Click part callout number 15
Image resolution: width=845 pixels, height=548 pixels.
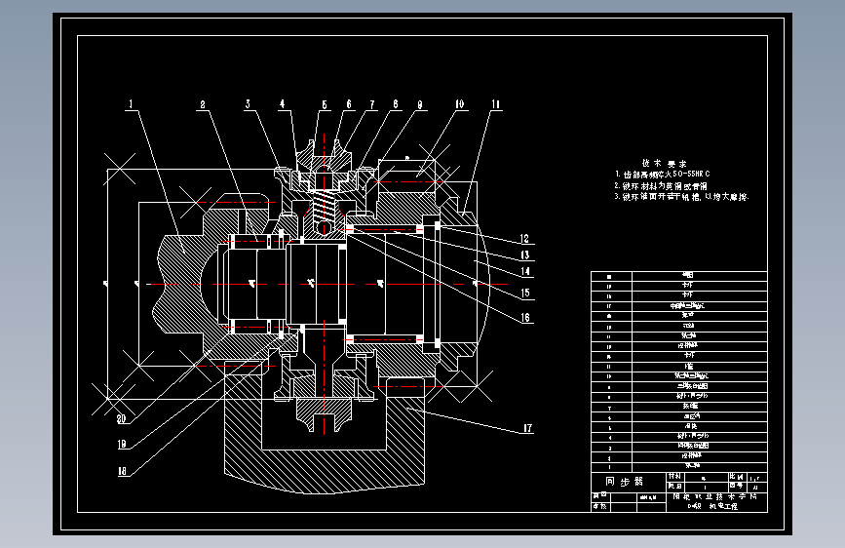pyautogui.click(x=525, y=293)
